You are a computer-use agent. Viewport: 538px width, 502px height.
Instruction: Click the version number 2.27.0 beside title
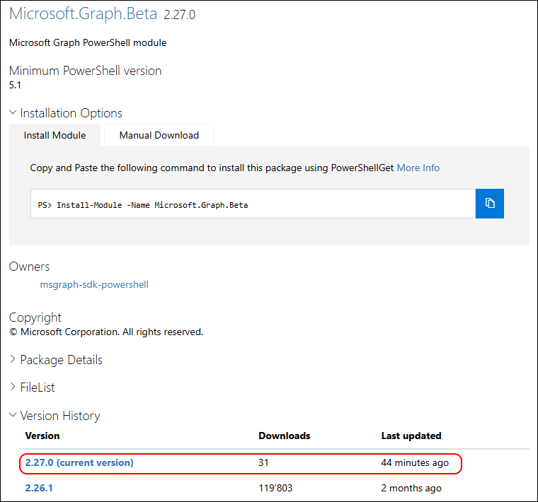click(179, 15)
